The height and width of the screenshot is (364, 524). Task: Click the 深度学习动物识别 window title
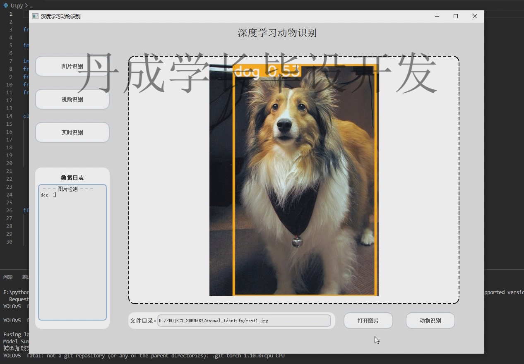(x=58, y=16)
